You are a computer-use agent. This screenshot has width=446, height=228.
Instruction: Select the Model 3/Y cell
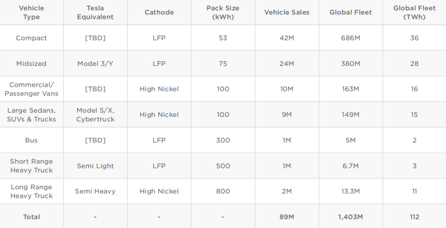[95, 64]
